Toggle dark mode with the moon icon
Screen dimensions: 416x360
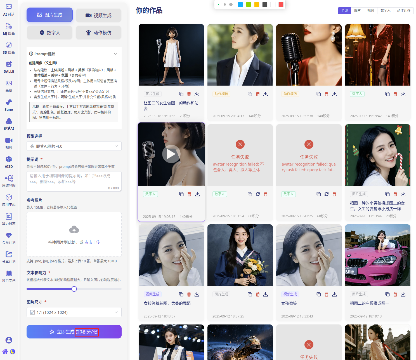click(x=13, y=352)
